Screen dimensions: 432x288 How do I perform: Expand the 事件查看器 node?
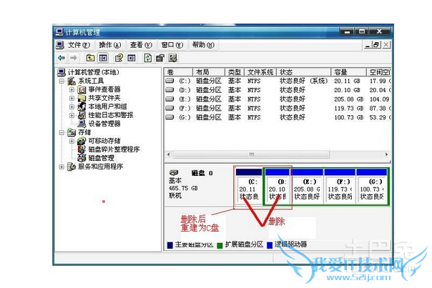click(x=72, y=89)
